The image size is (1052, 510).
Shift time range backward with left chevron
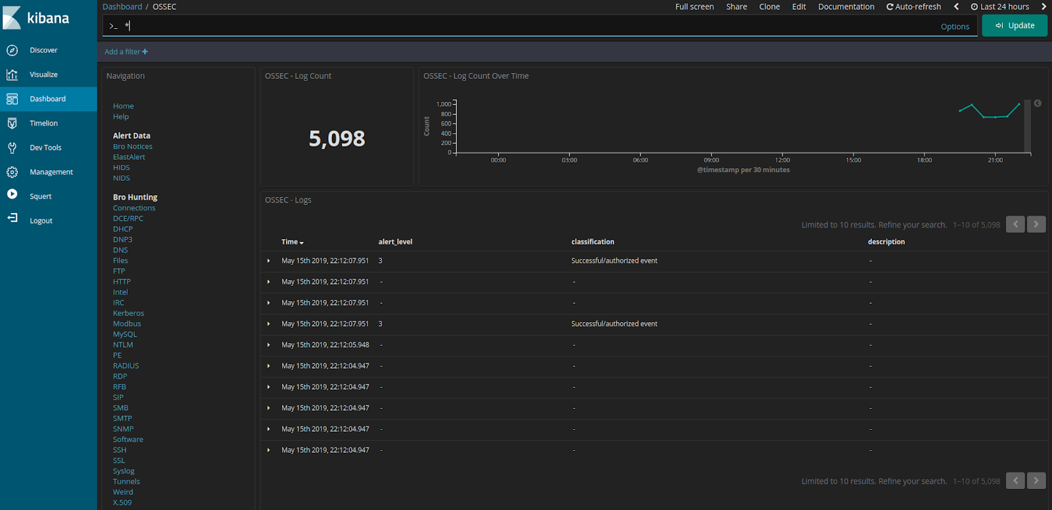(956, 7)
